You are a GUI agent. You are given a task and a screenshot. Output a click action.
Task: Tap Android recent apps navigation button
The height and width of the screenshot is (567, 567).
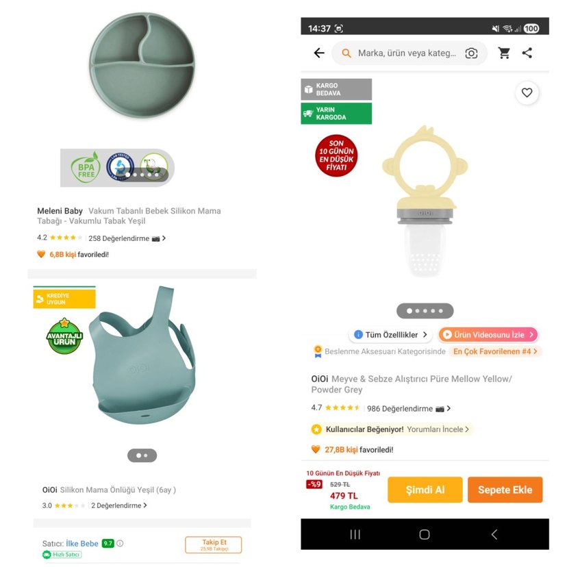coord(355,534)
